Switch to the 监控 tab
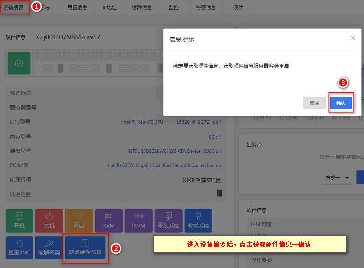Screen dimensions: 364x268 173,8
